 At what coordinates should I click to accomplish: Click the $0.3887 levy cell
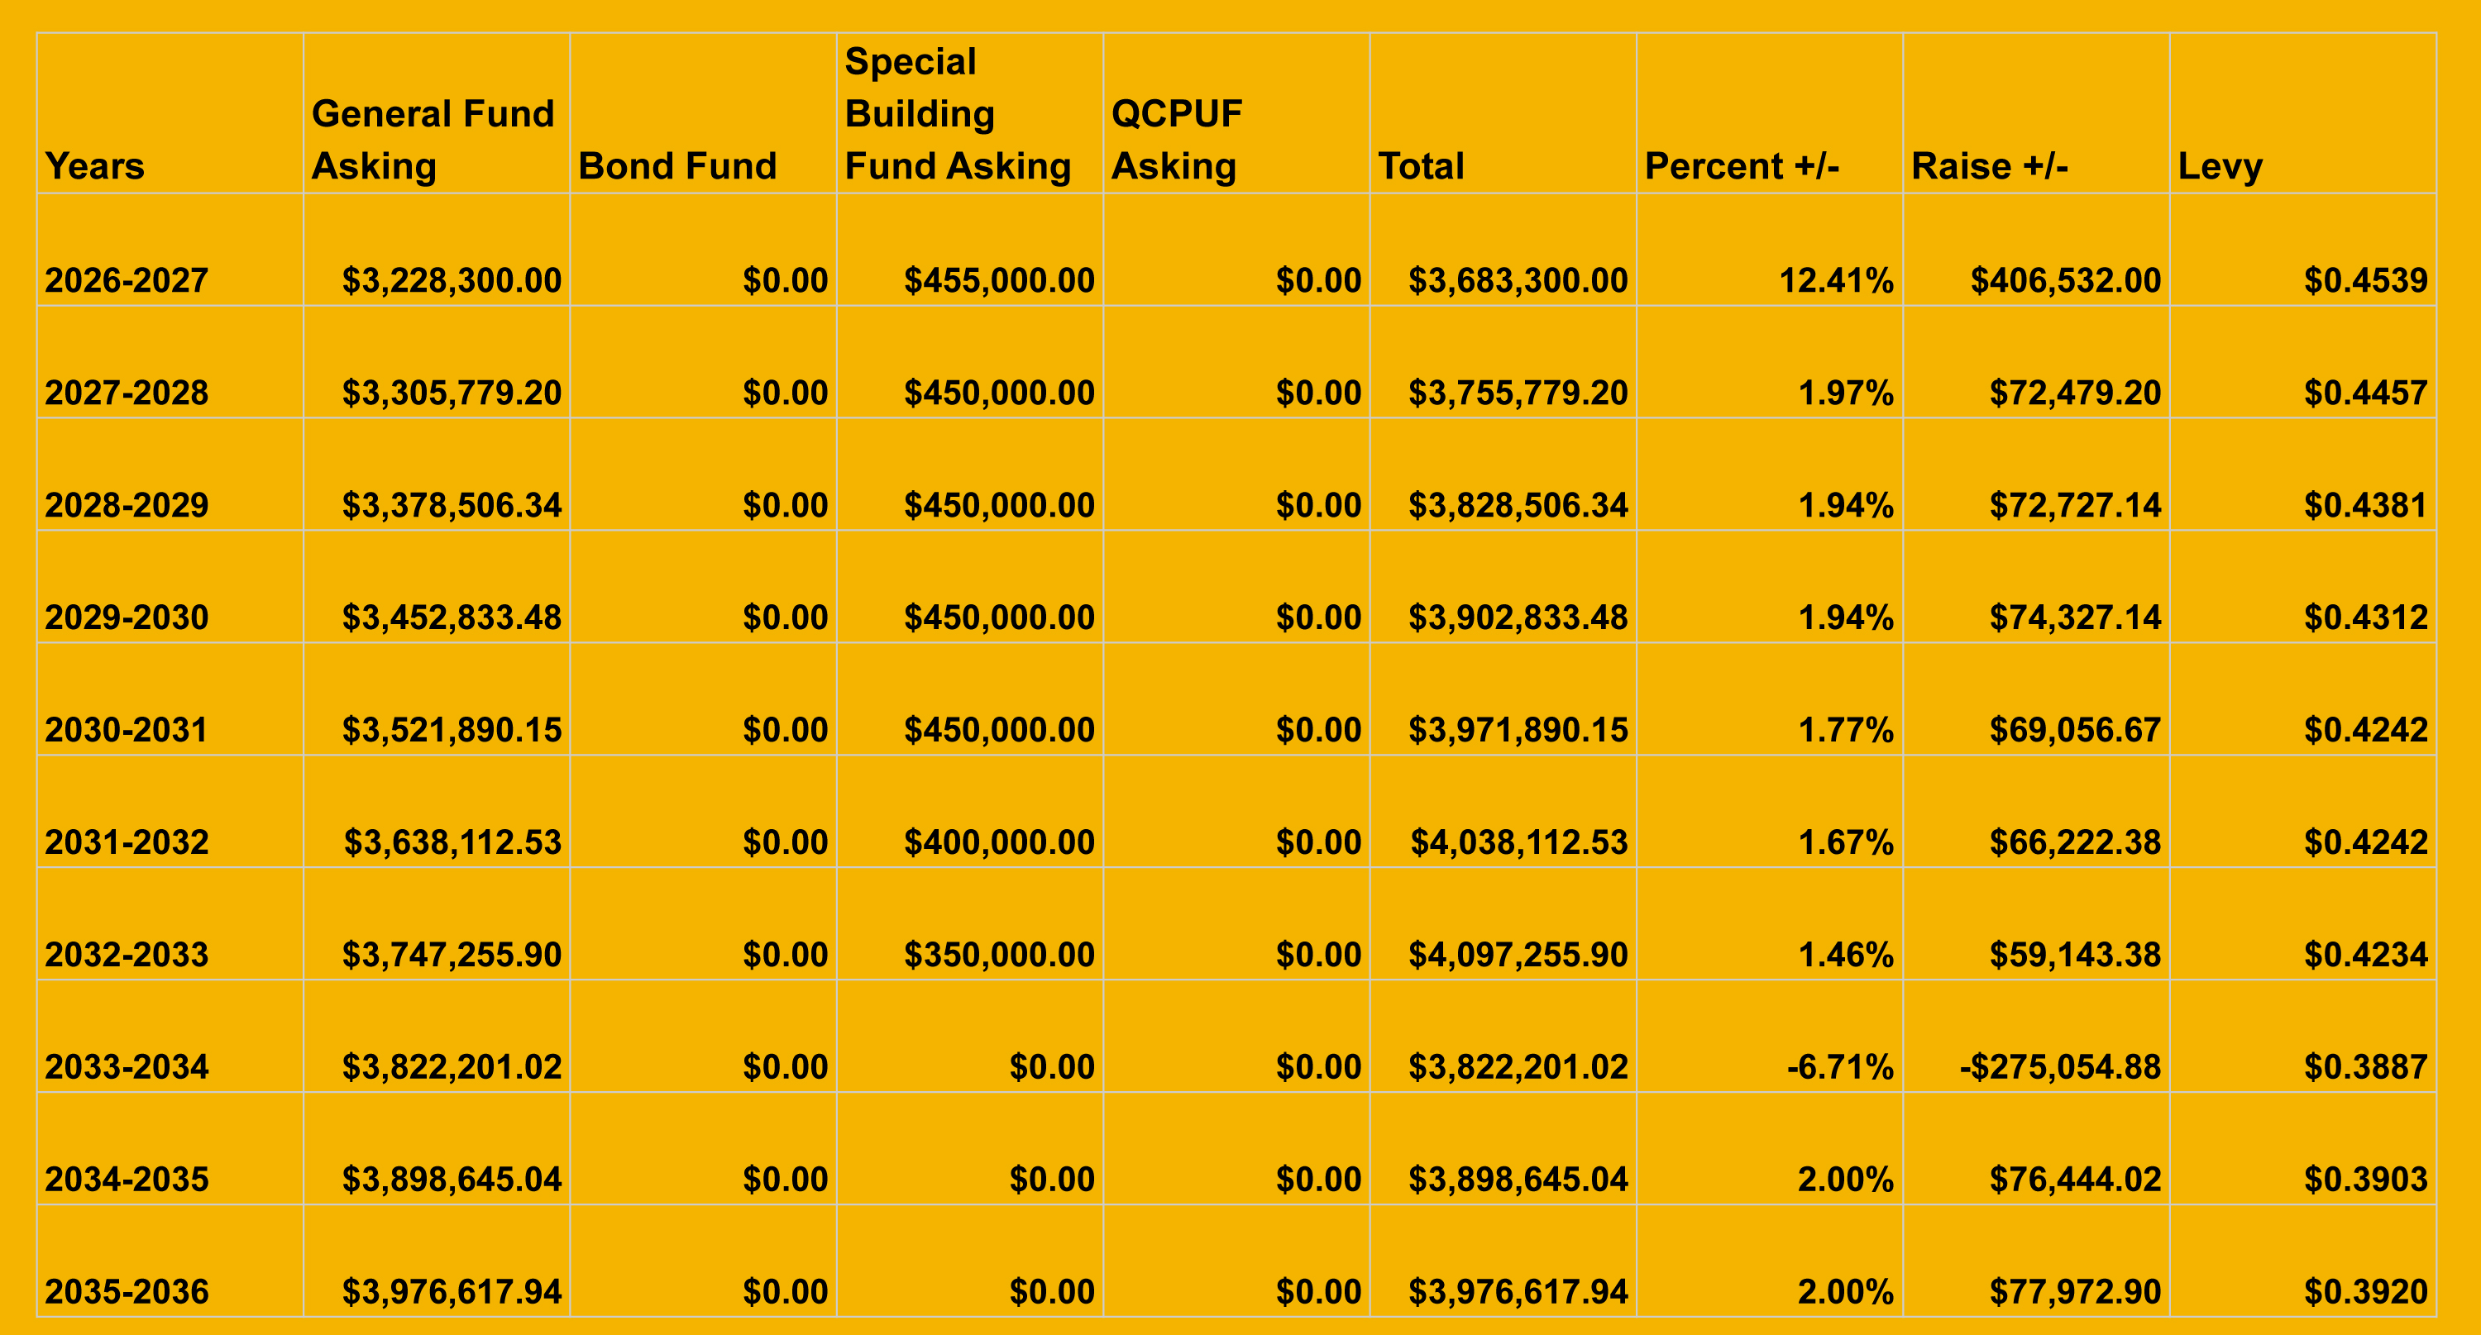2304,1036
